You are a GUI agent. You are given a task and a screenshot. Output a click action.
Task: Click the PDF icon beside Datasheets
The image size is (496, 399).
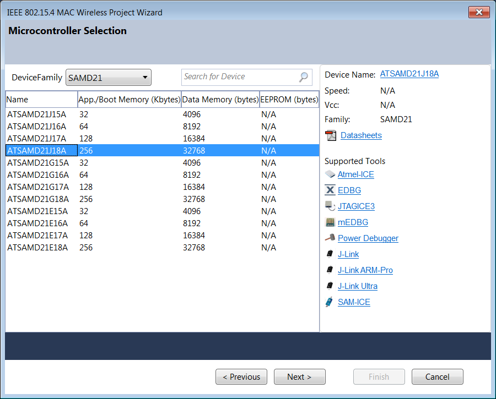click(x=331, y=135)
